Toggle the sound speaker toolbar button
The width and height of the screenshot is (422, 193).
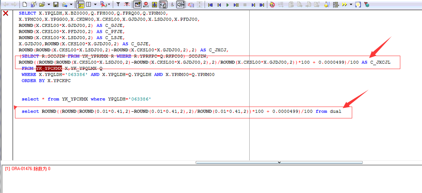(x=180, y=4)
